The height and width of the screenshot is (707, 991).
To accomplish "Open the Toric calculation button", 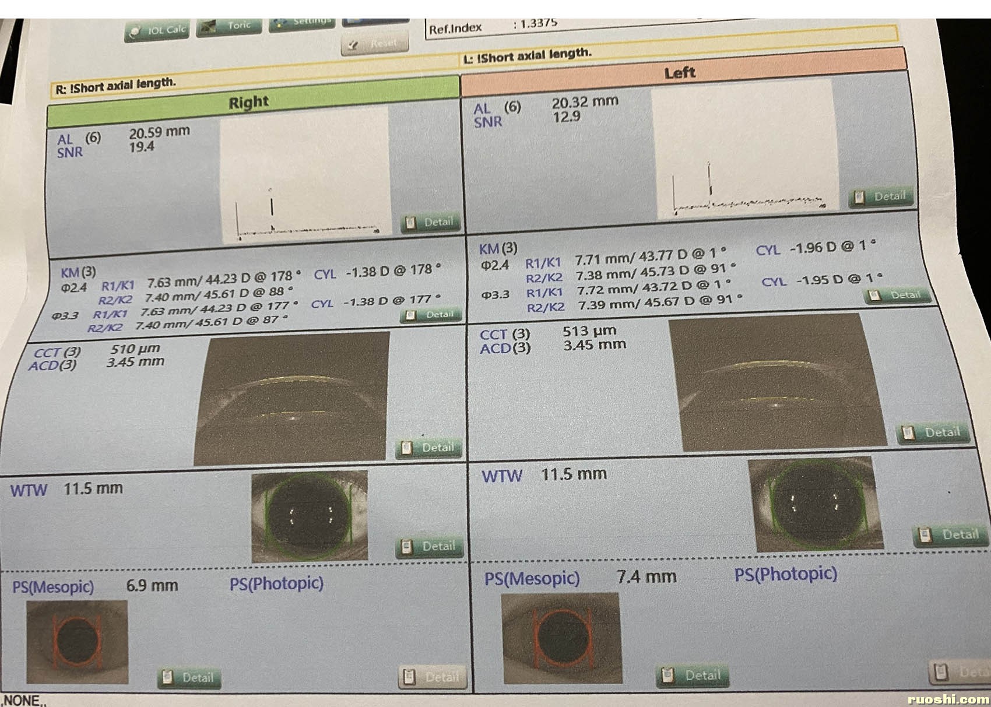I will (x=229, y=26).
